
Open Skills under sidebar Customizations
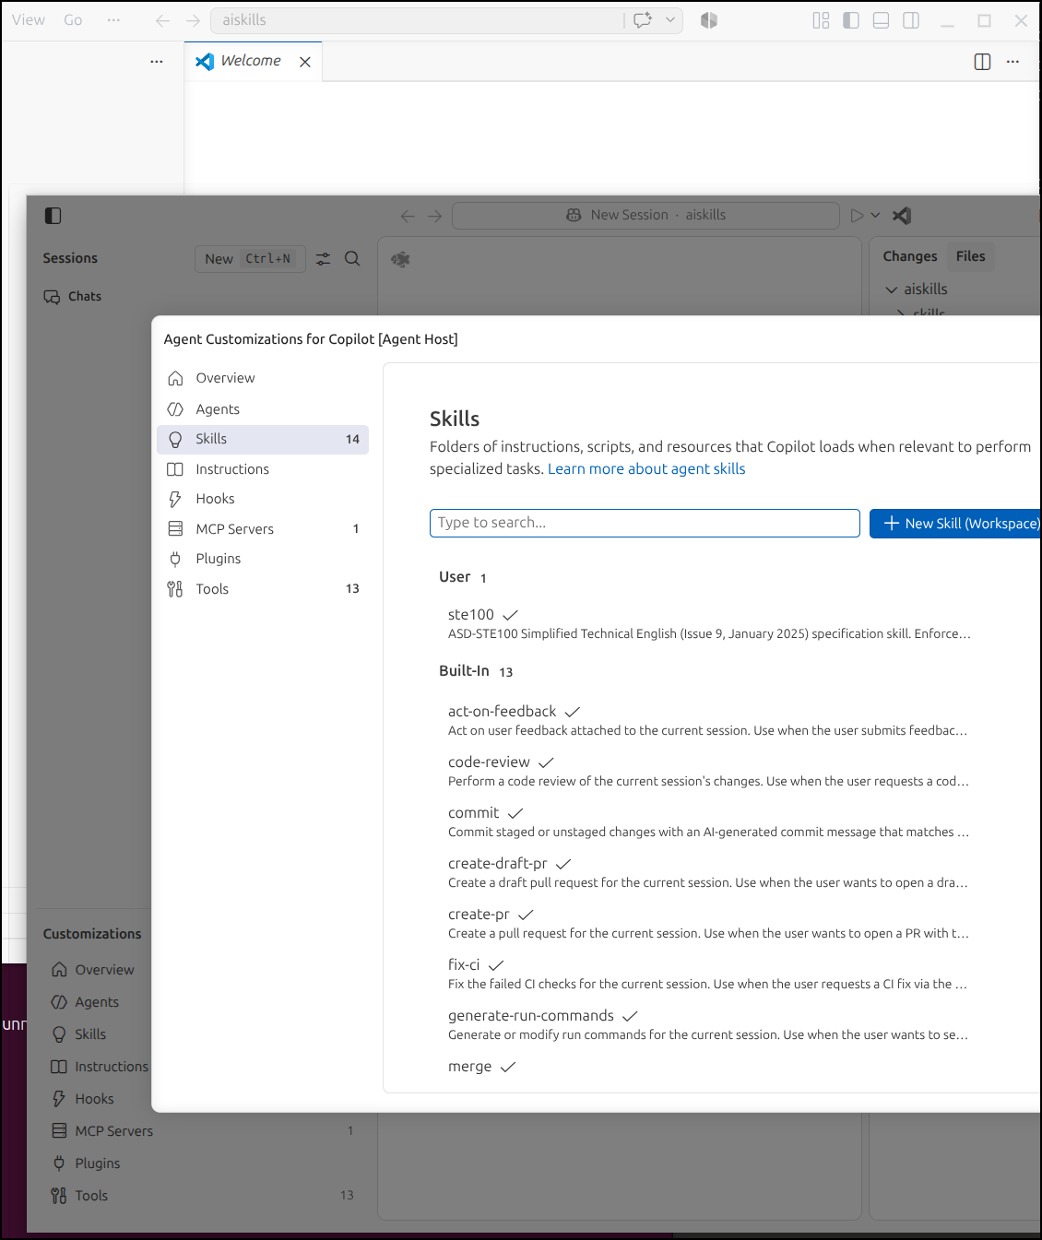[78, 1034]
